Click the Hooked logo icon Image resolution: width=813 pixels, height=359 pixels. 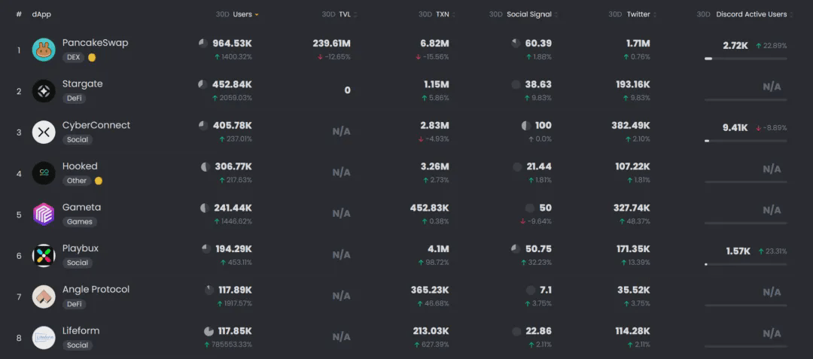pos(44,173)
